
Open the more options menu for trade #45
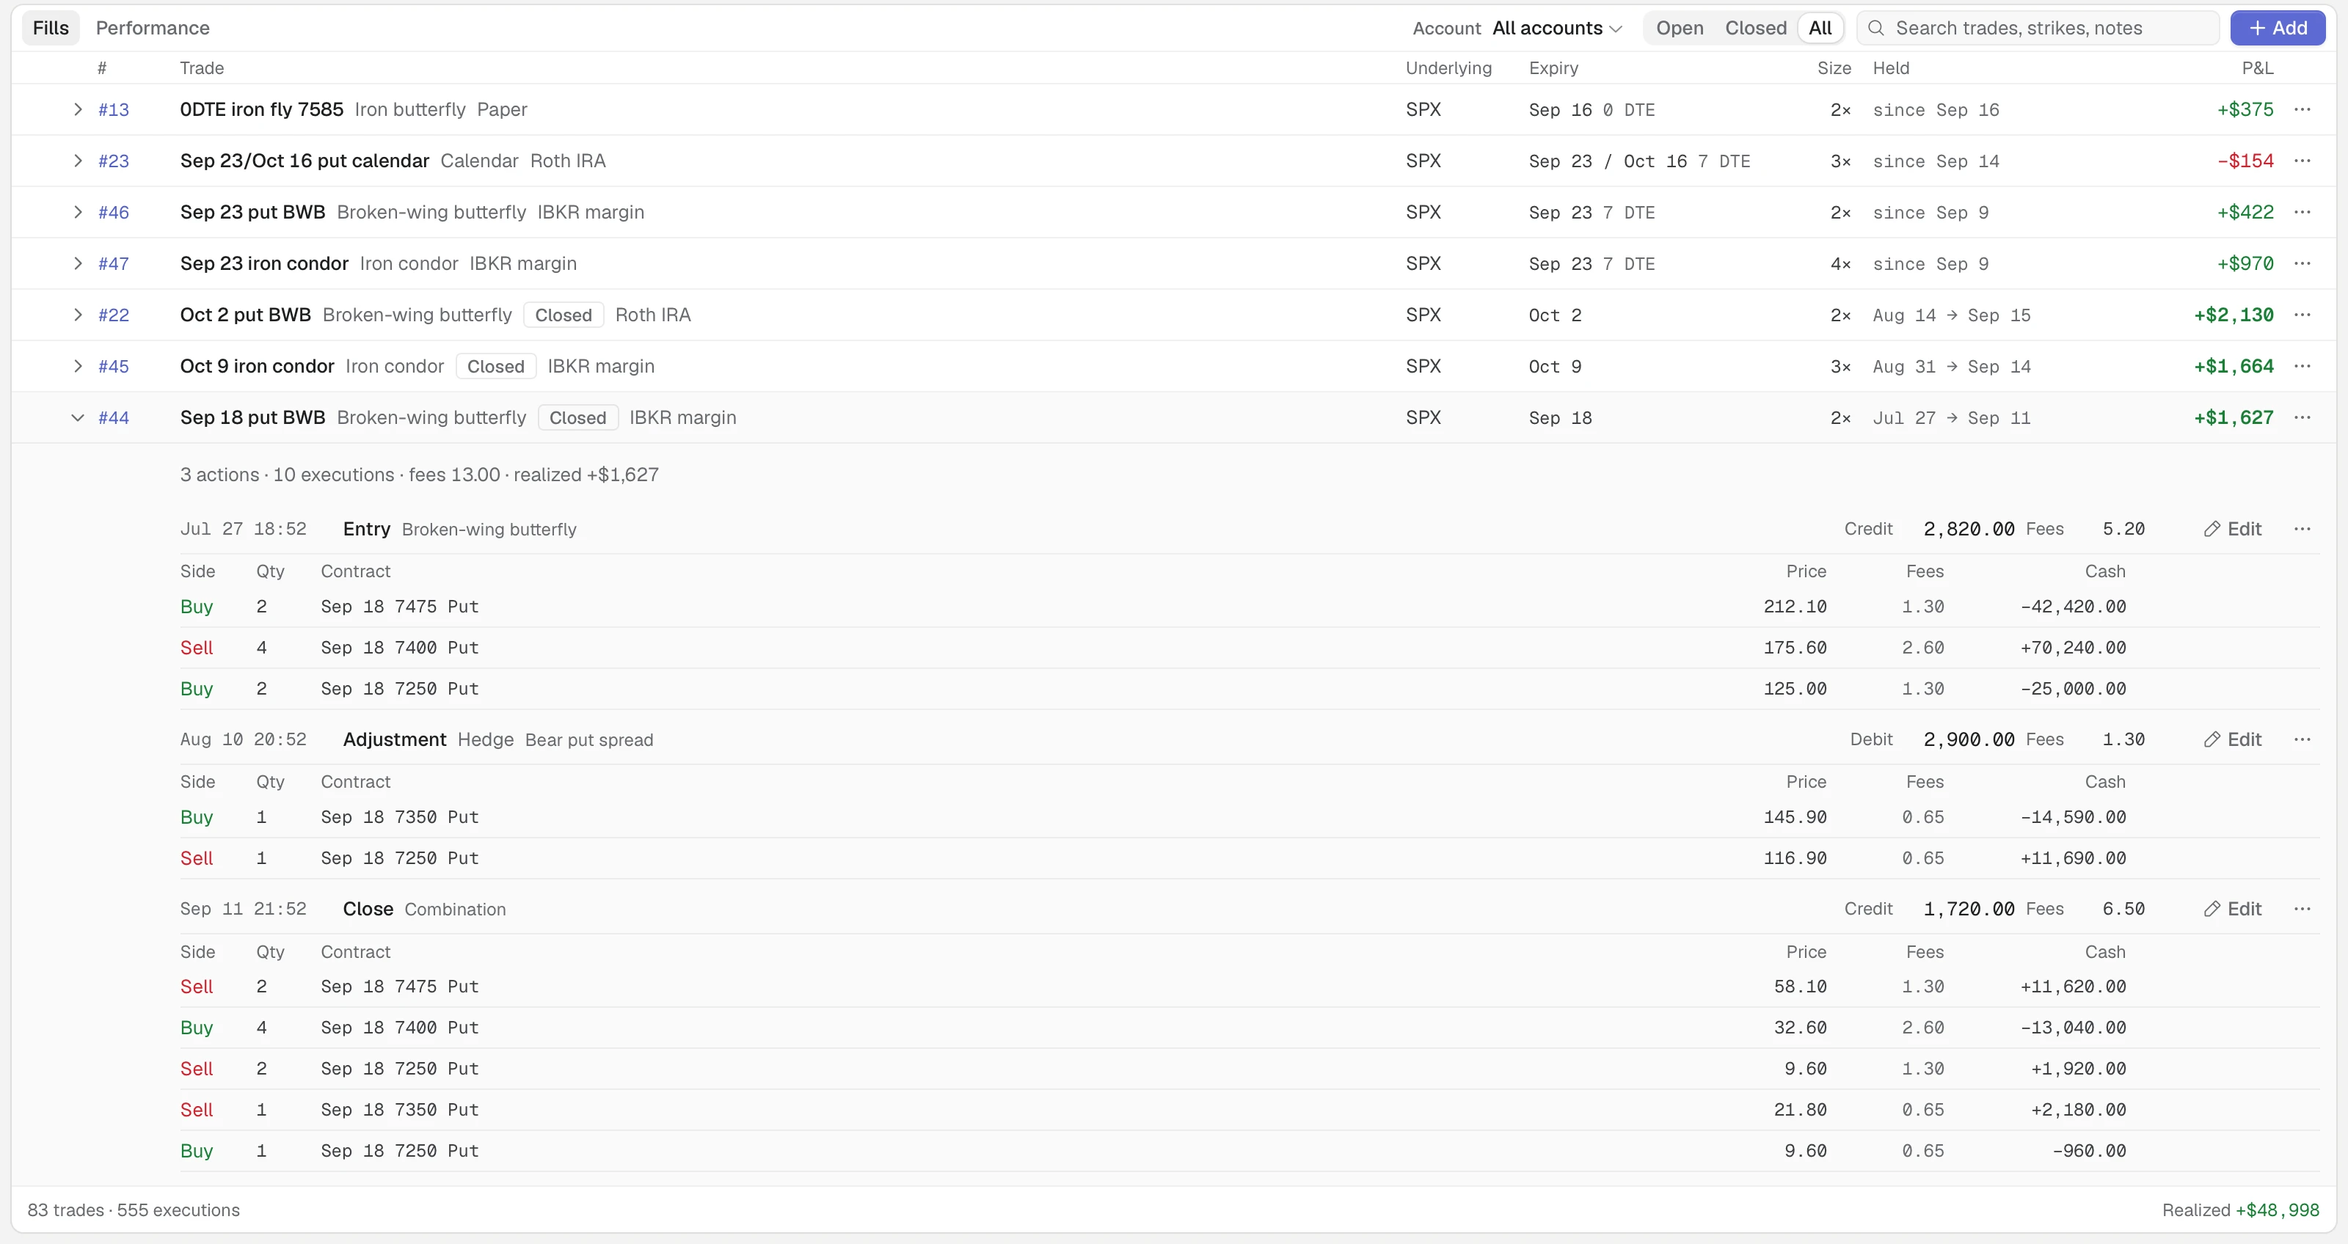pyautogui.click(x=2302, y=365)
